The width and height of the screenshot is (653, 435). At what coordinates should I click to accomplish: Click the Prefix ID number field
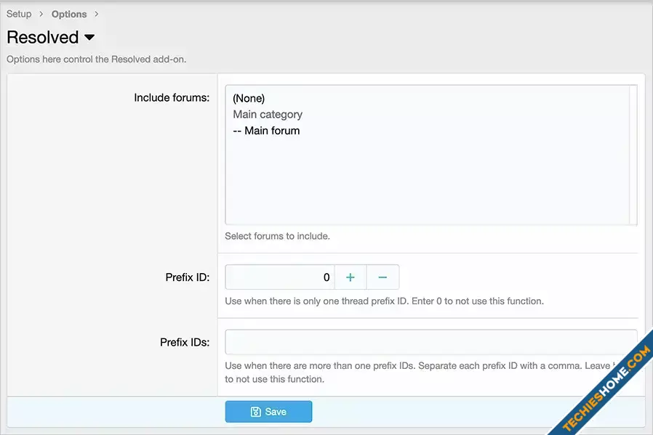click(x=279, y=277)
